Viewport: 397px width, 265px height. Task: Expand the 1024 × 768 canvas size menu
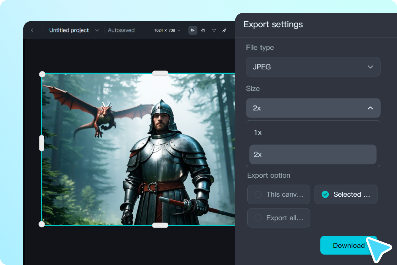click(x=167, y=30)
